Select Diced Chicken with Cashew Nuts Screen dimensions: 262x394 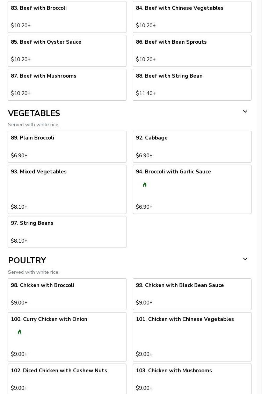[67, 379]
